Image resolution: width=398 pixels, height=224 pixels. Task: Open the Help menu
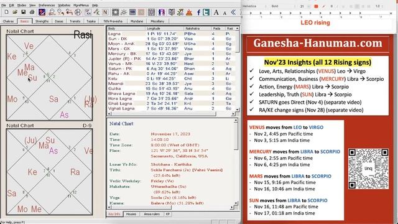pos(95,5)
